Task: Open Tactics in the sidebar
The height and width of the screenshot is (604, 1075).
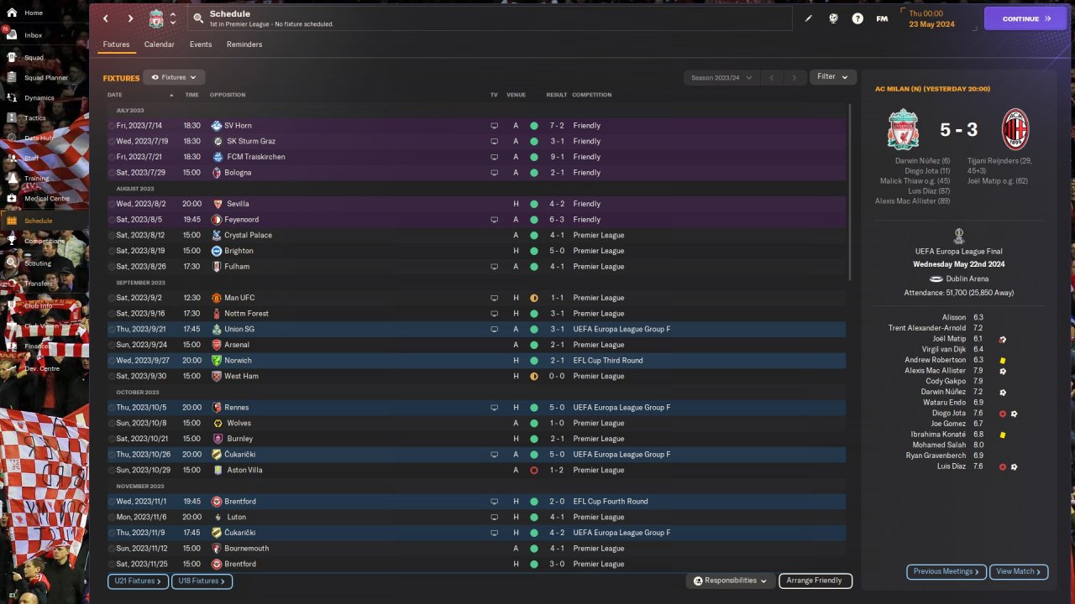Action: coord(35,118)
